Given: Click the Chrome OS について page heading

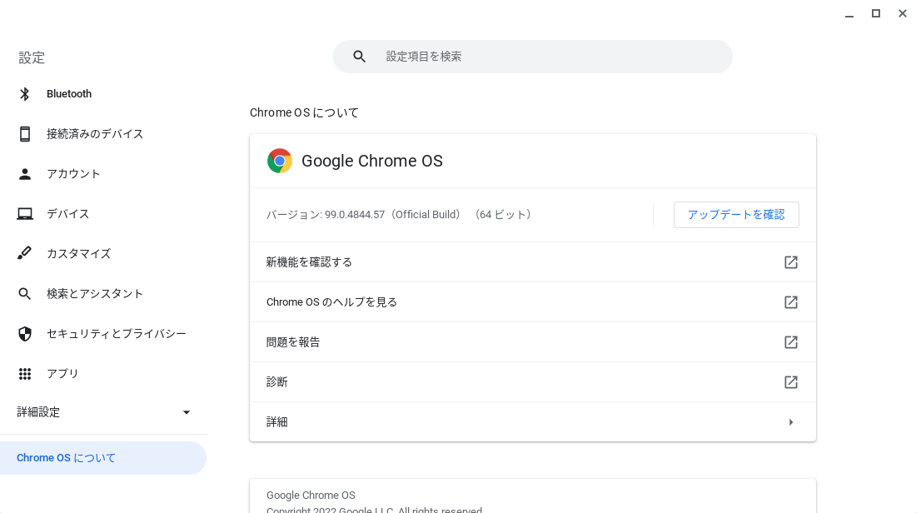Looking at the screenshot, I should [x=304, y=112].
